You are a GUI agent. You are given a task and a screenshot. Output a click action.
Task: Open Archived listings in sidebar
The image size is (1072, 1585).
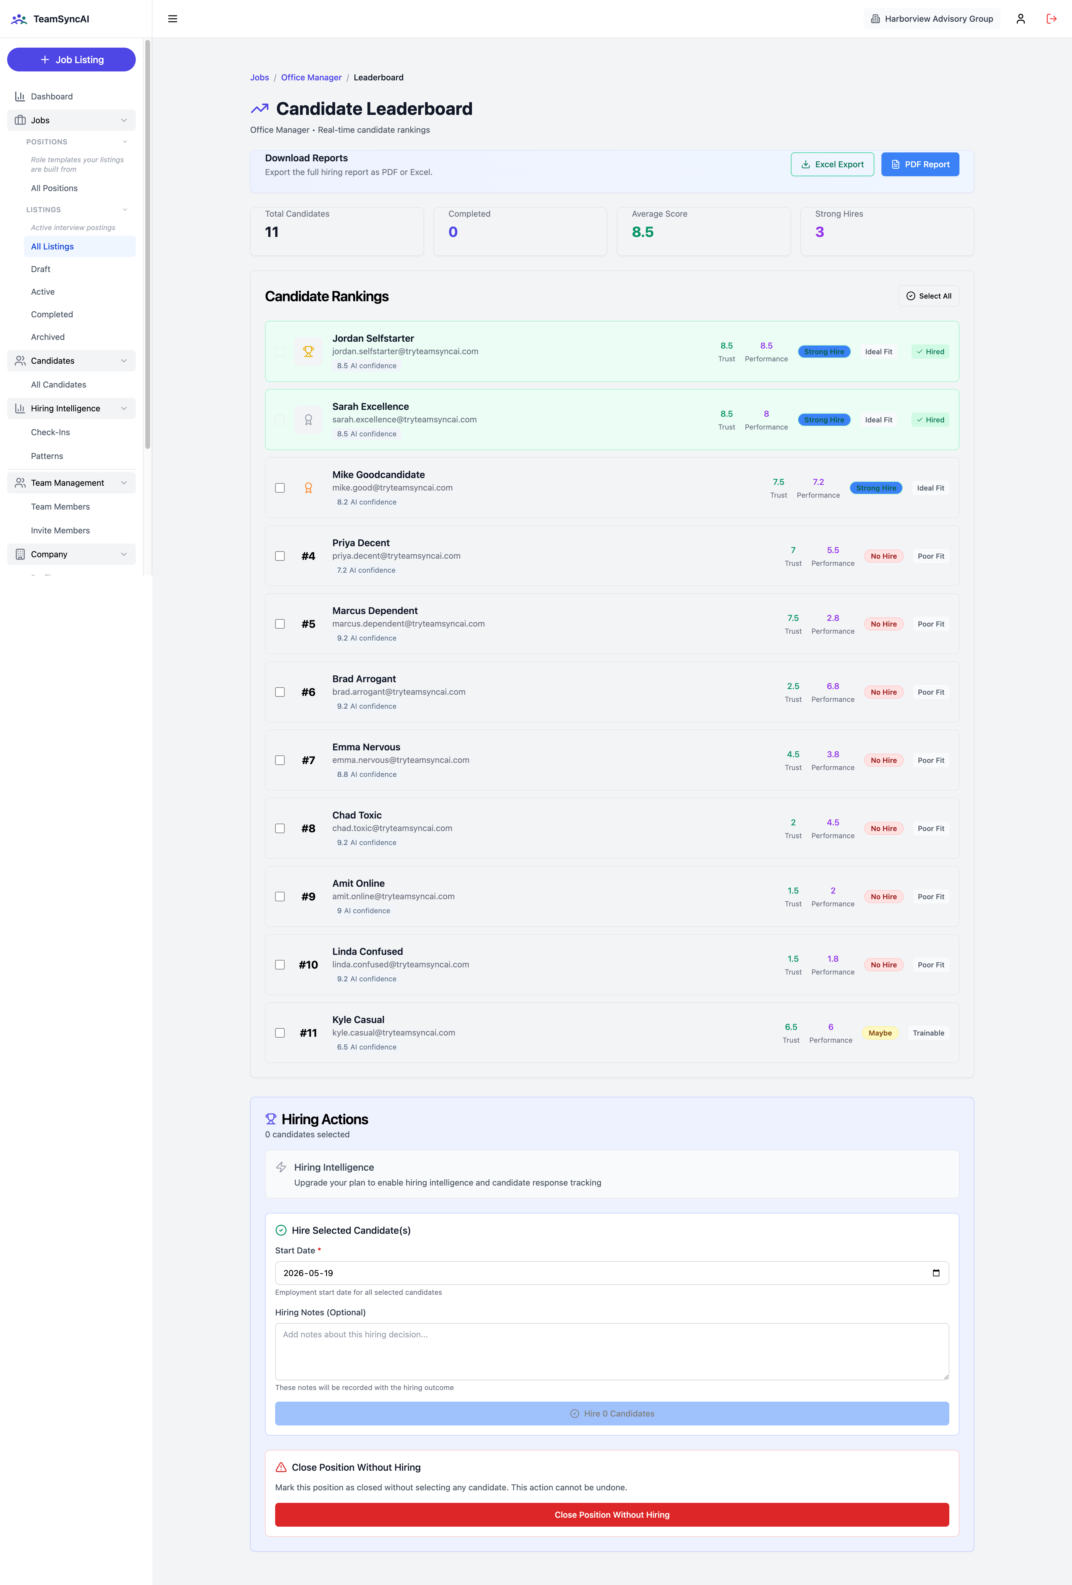tap(79, 337)
